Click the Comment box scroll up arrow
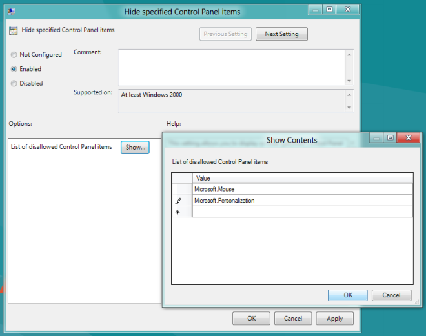426x336 pixels. click(349, 54)
